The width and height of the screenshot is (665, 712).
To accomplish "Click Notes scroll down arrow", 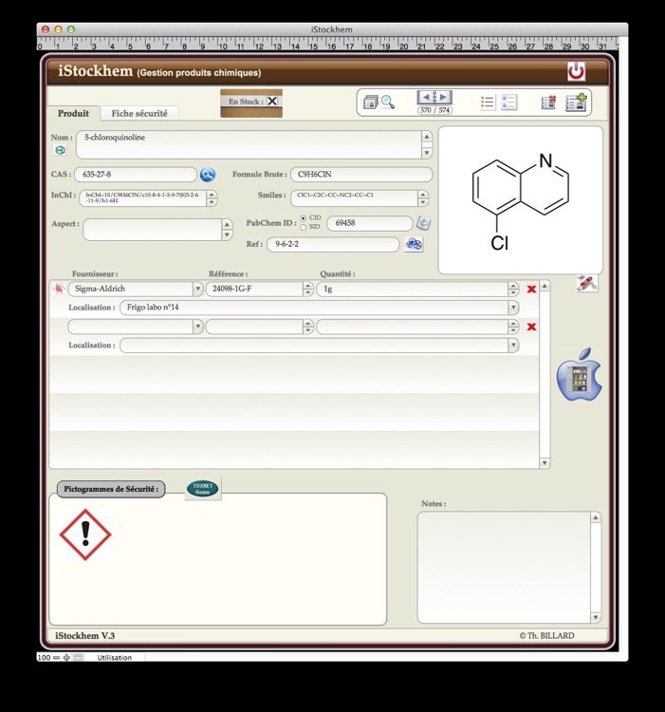I will (x=595, y=617).
